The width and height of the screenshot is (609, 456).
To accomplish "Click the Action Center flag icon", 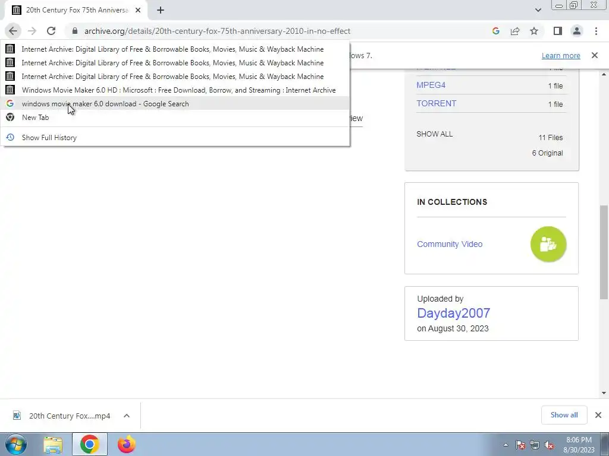I will click(x=520, y=445).
